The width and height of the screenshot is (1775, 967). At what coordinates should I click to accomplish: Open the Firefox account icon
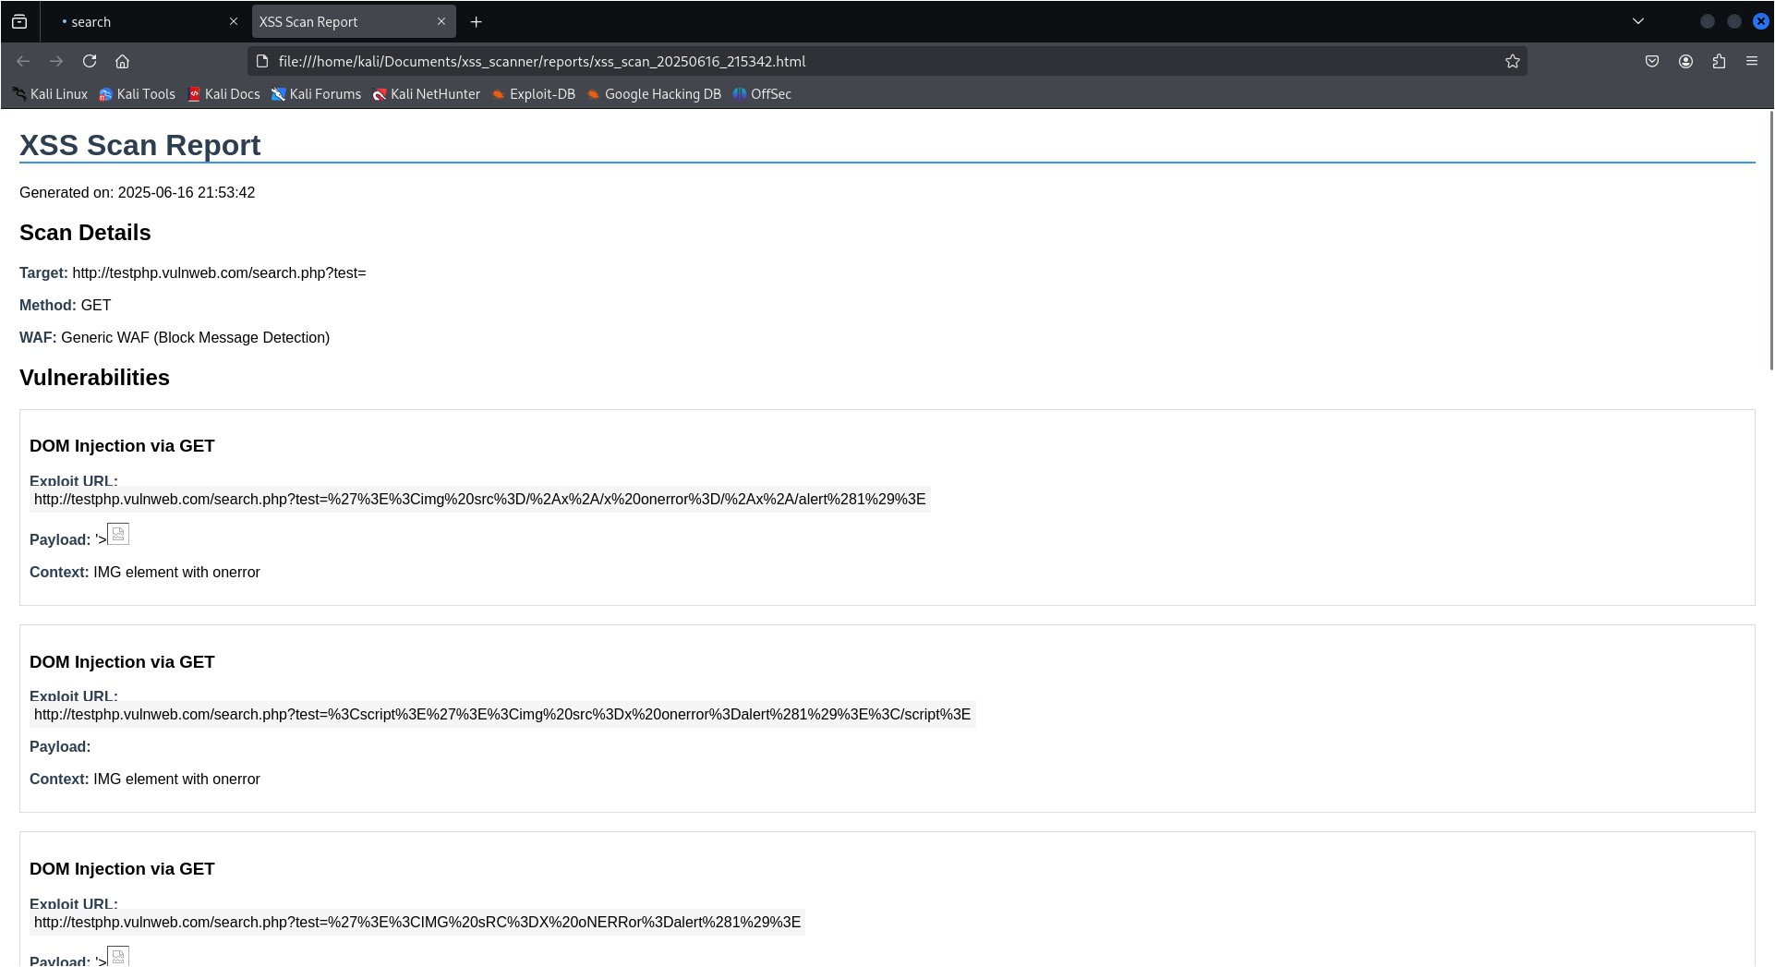pos(1685,61)
